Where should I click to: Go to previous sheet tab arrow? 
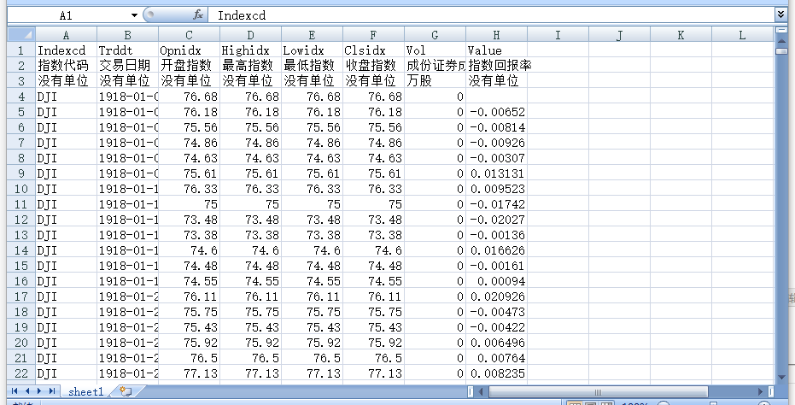[x=27, y=391]
